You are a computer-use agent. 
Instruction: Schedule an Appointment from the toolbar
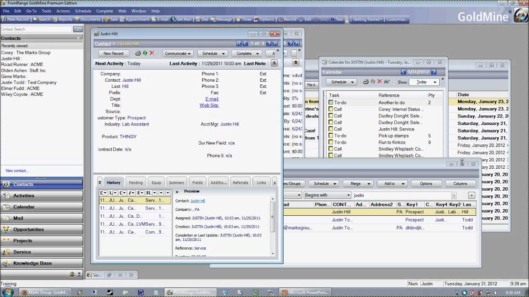coord(134,19)
